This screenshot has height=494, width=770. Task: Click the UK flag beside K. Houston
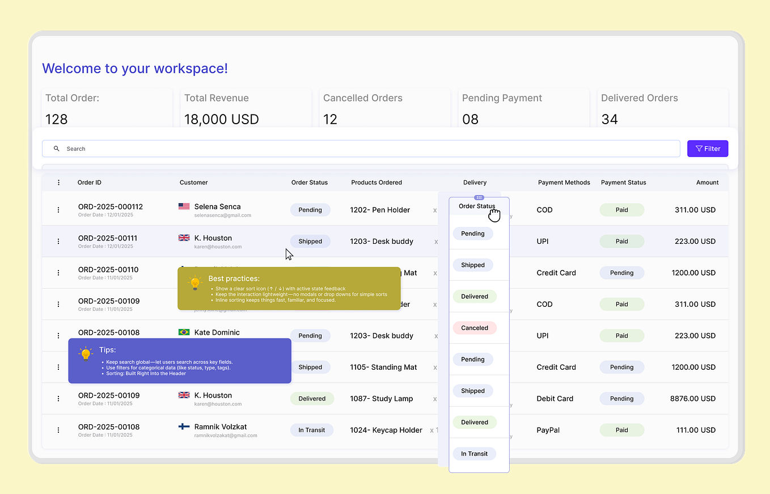coord(184,238)
